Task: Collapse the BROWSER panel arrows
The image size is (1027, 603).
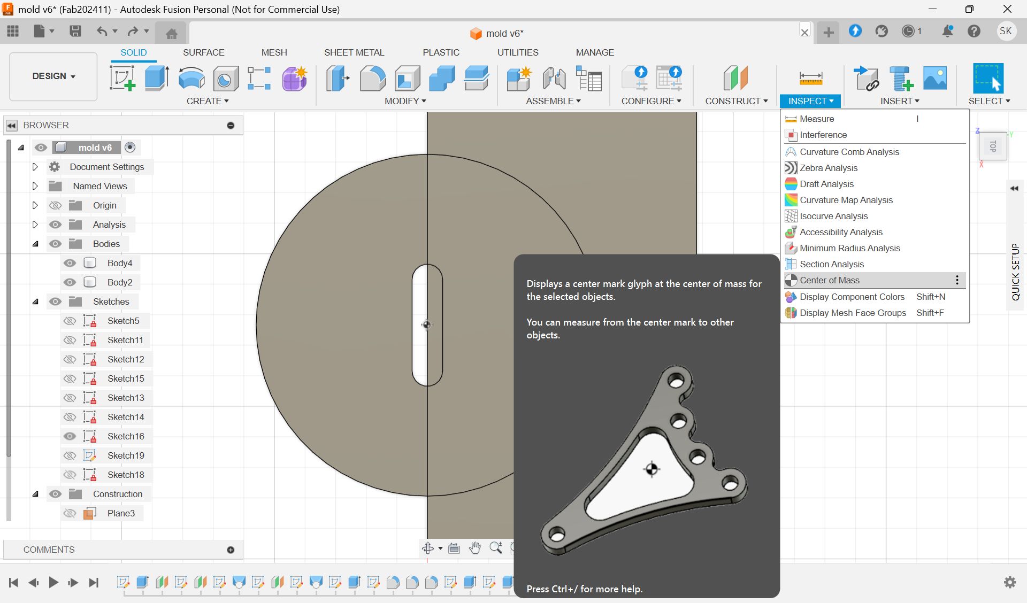Action: click(x=12, y=125)
